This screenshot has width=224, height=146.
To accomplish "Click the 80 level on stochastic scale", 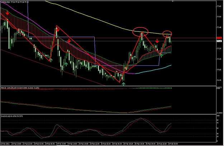I will point(218,120).
